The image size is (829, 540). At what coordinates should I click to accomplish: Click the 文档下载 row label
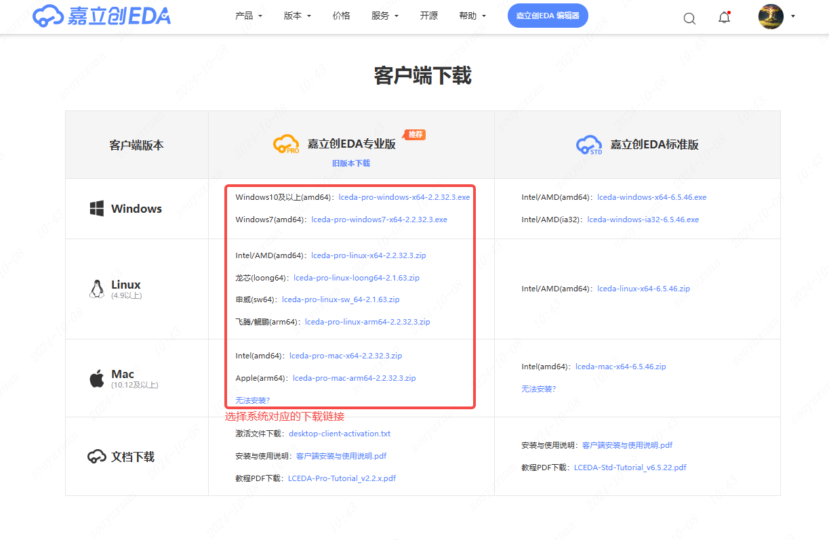pyautogui.click(x=133, y=457)
